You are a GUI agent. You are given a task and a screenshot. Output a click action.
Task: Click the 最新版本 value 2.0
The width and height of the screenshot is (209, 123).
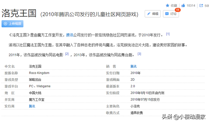(133, 86)
